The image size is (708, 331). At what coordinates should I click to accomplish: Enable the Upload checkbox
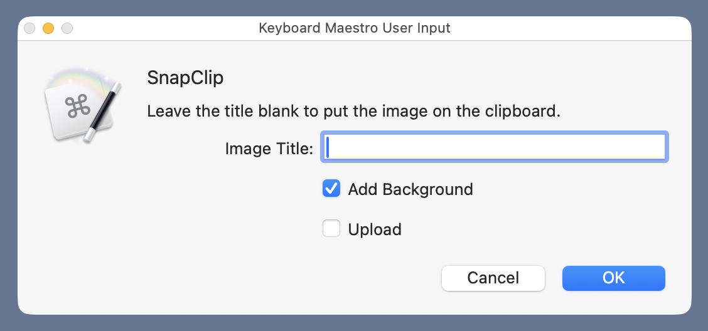click(x=331, y=229)
